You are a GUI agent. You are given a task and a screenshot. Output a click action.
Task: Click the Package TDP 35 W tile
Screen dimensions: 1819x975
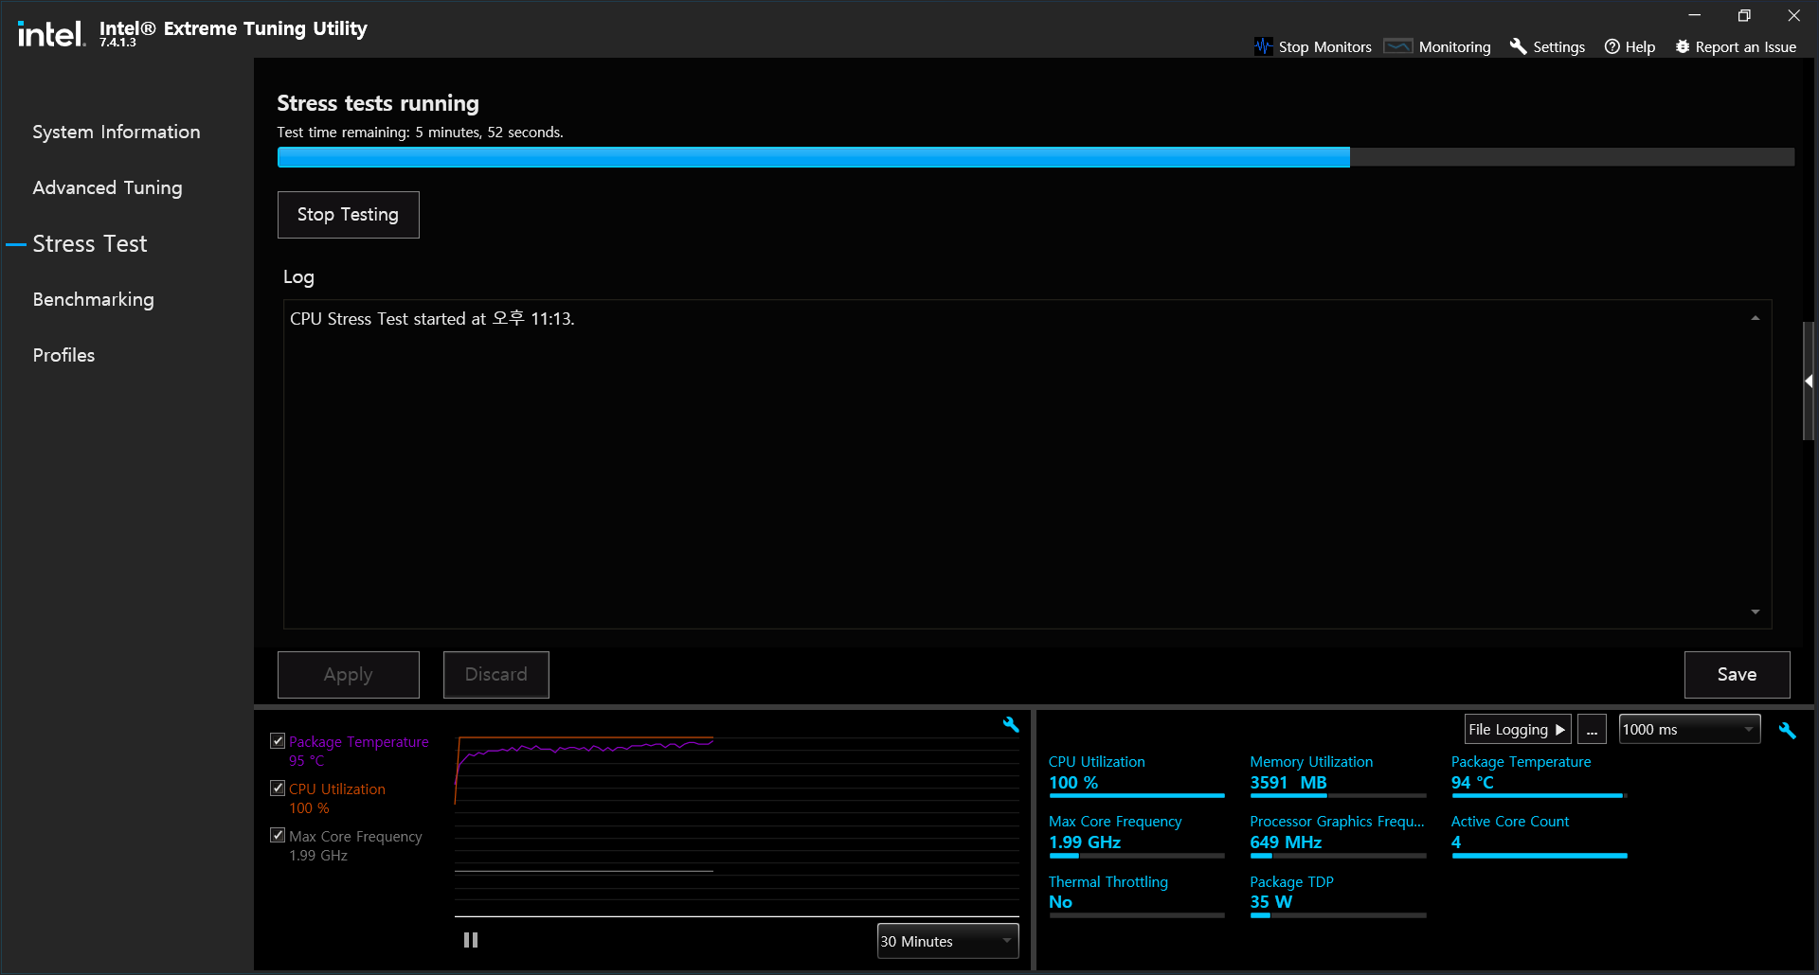click(x=1338, y=895)
